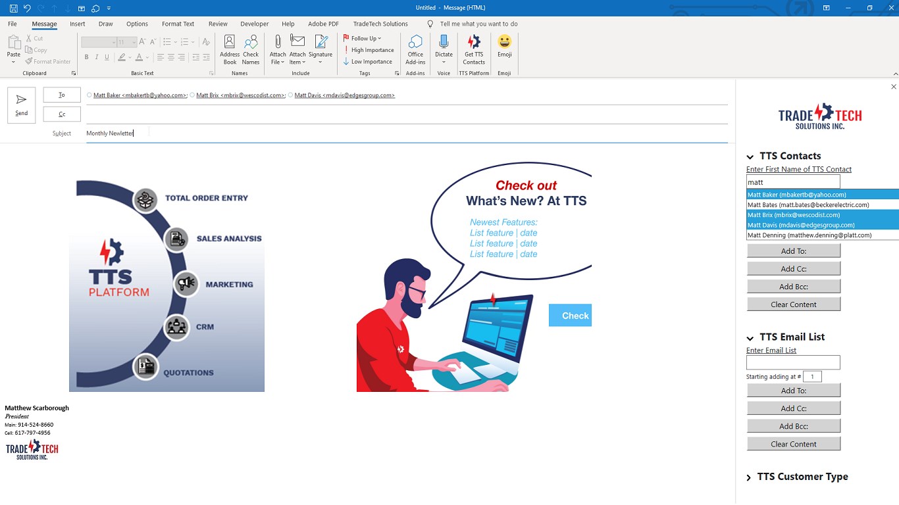Viewport: 899px width, 505px height.
Task: Open the Tags dialog launcher
Action: pos(397,73)
